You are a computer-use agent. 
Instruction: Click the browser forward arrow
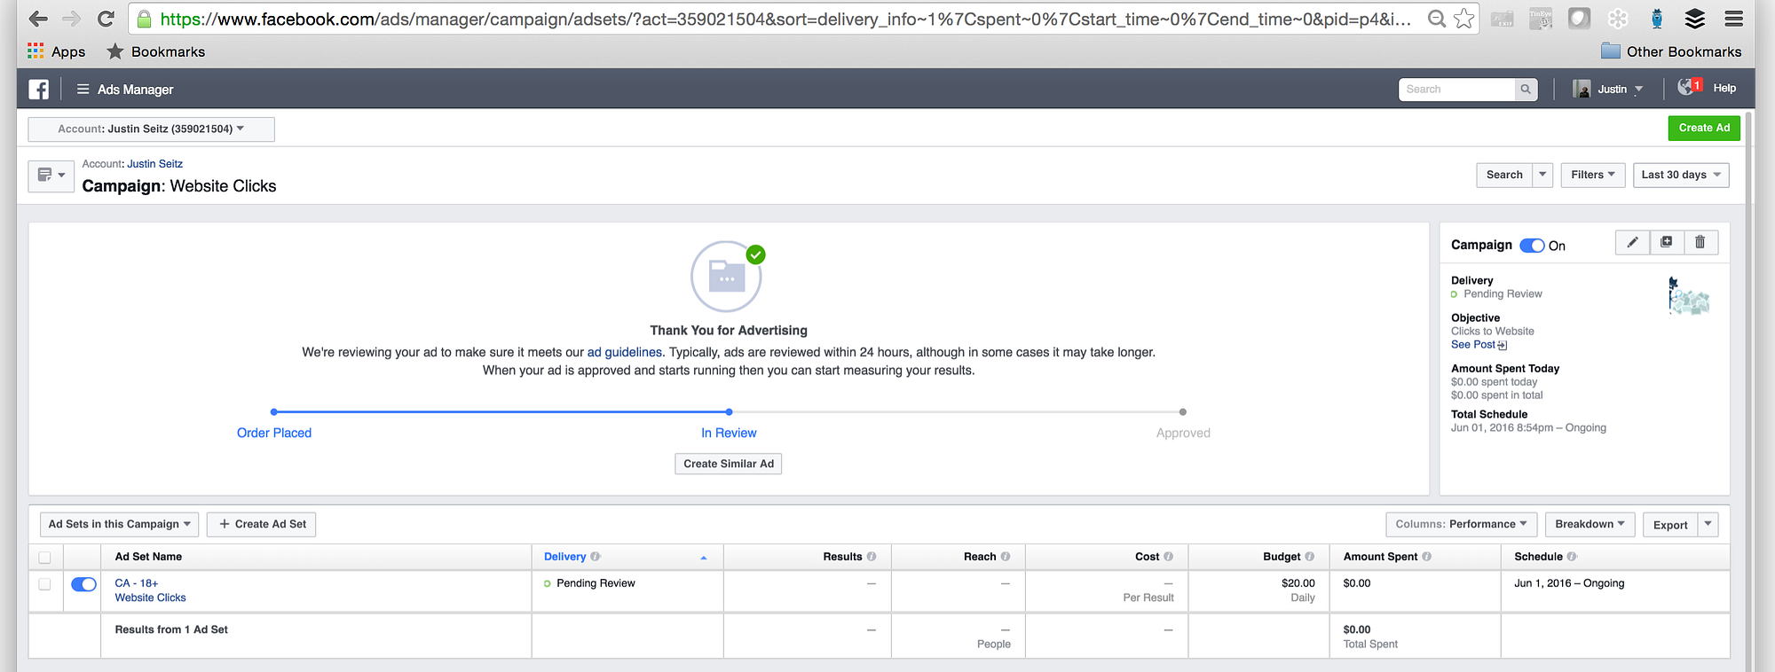(x=72, y=19)
